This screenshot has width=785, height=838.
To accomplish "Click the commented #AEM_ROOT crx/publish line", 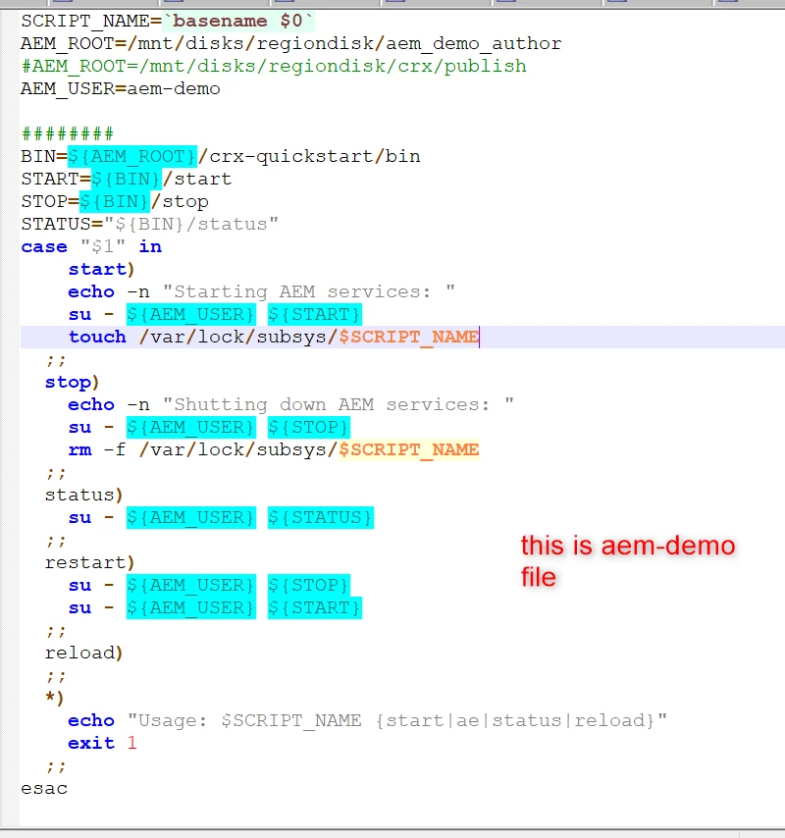I will click(274, 67).
